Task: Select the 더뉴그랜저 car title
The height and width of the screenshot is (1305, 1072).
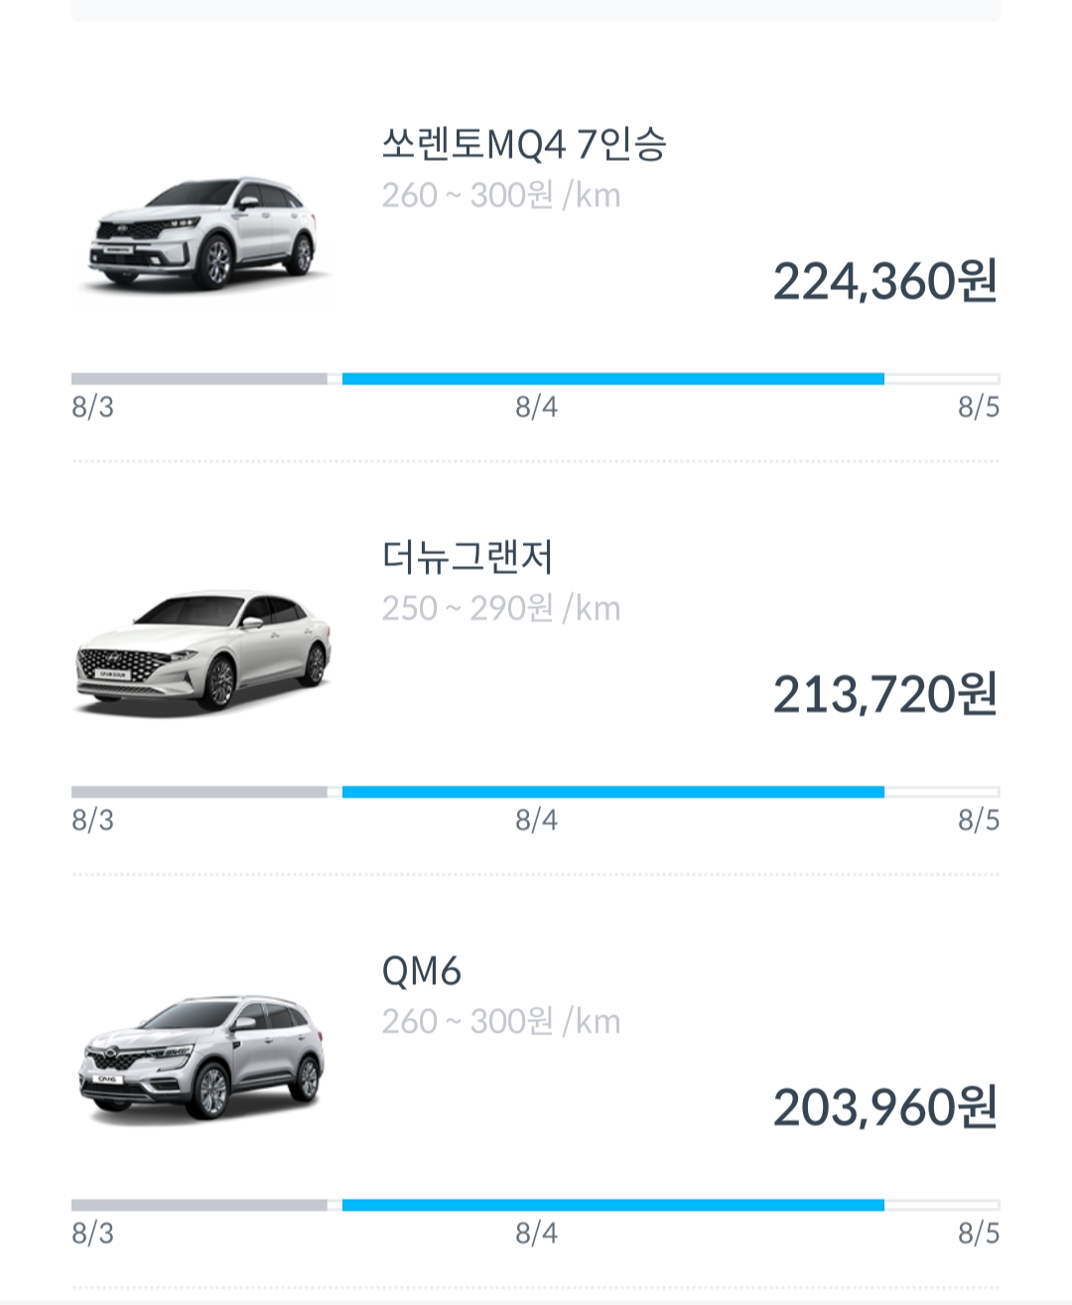Action: 467,557
